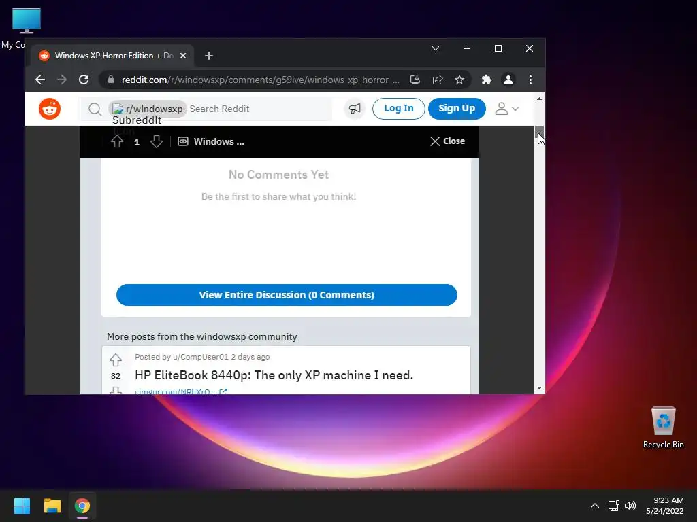
Task: Expand the Reddit user menu dropdown
Action: (x=507, y=109)
